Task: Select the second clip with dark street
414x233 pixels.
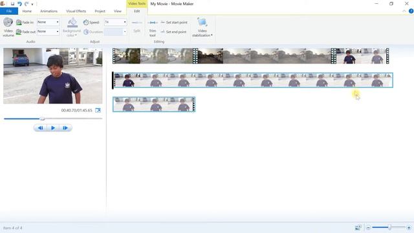Action: pos(264,56)
